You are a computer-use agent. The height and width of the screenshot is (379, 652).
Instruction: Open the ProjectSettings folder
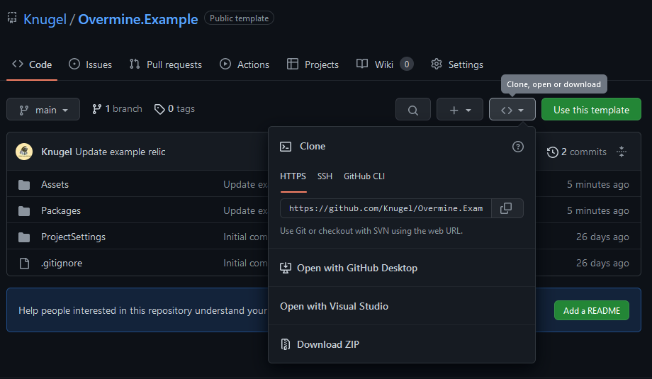click(73, 237)
